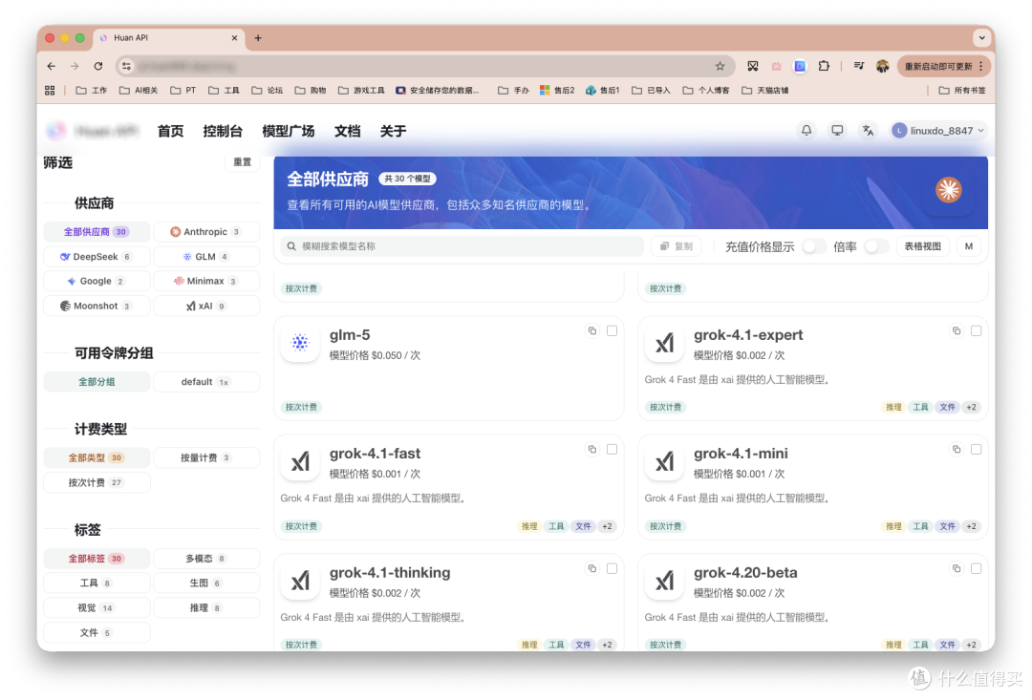Screen dimensions: 1032x700
Task: Copy the grok-4.1-thinking model name icon
Action: click(592, 568)
